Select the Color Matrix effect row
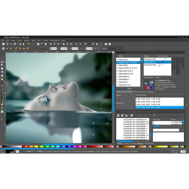 tap(157, 62)
